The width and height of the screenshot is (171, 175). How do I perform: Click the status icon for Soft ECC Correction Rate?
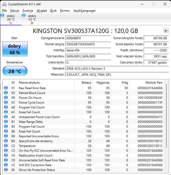click(6, 165)
